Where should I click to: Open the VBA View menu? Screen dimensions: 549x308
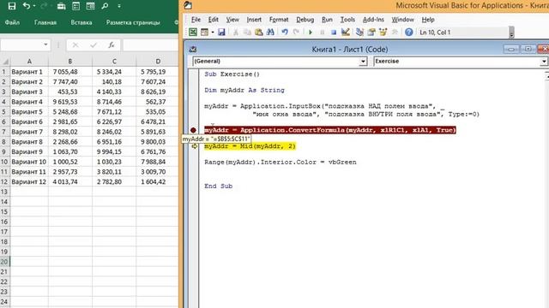pyautogui.click(x=232, y=20)
